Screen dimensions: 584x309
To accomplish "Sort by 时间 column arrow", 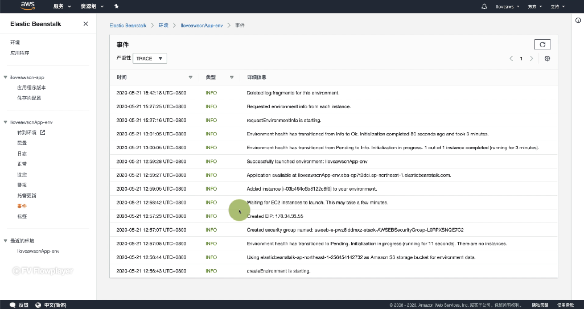I will (190, 77).
